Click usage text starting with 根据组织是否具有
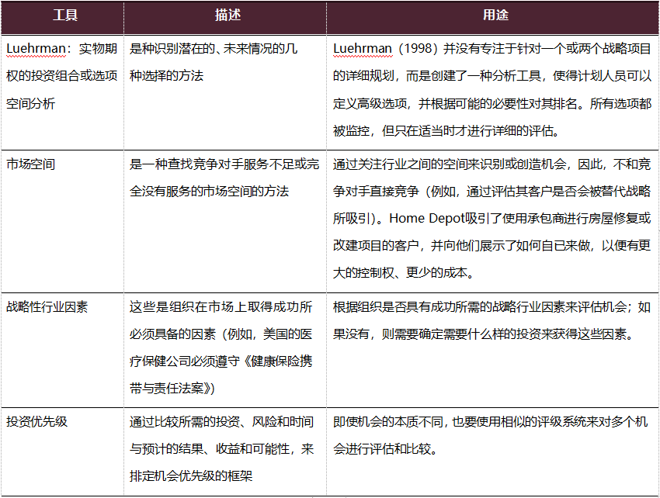The width and height of the screenshot is (660, 498). 492,306
